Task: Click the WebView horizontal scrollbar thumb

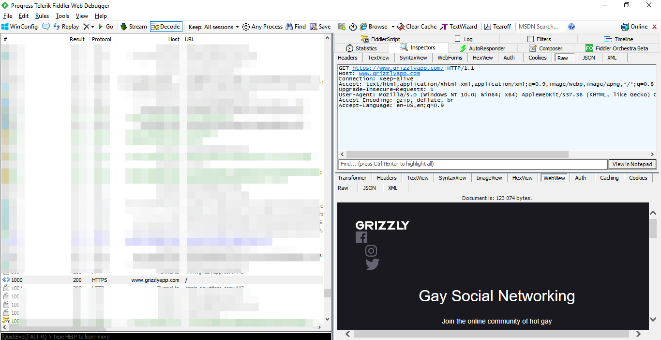Action: [x=491, y=334]
